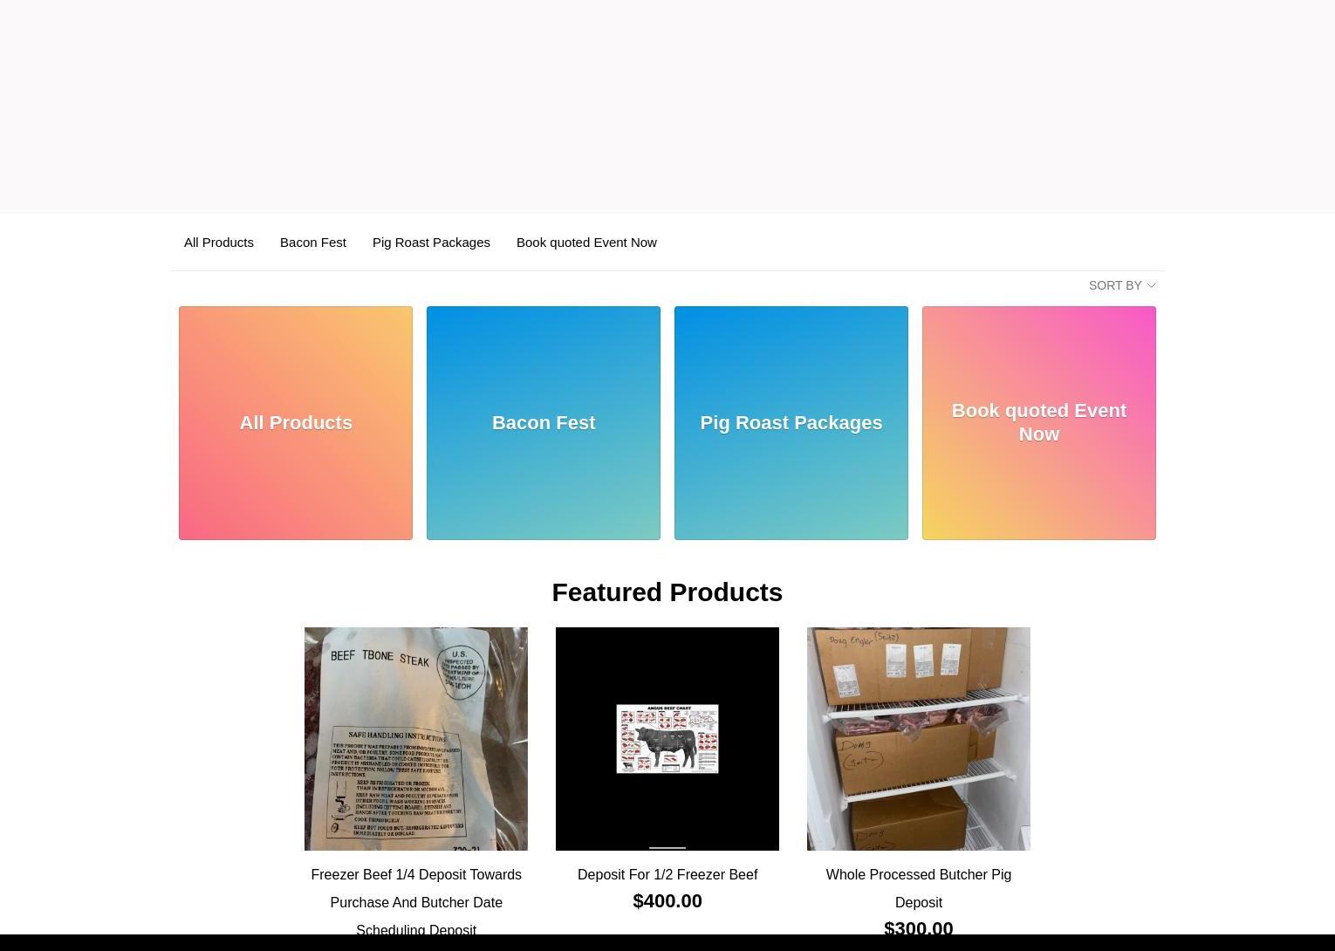The height and width of the screenshot is (951, 1335).
Task: Click the All Products orange category tile
Action: point(296,423)
